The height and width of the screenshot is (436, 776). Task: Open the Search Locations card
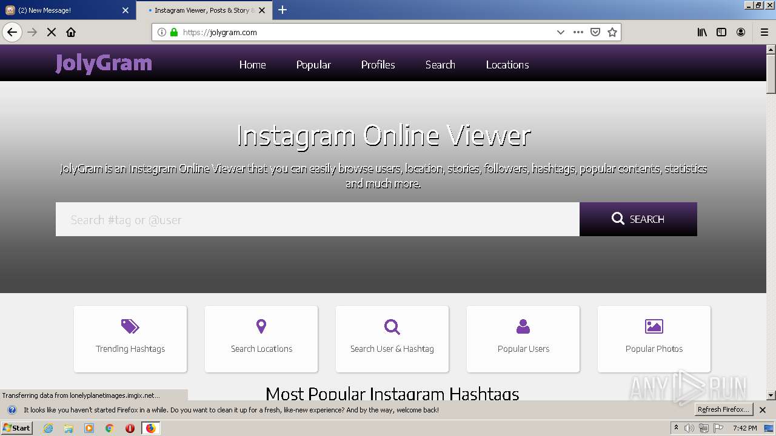coord(261,339)
